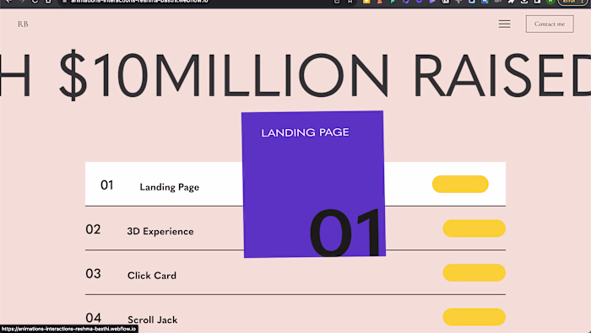Click the row number 03
Image resolution: width=591 pixels, height=333 pixels.
(x=93, y=273)
